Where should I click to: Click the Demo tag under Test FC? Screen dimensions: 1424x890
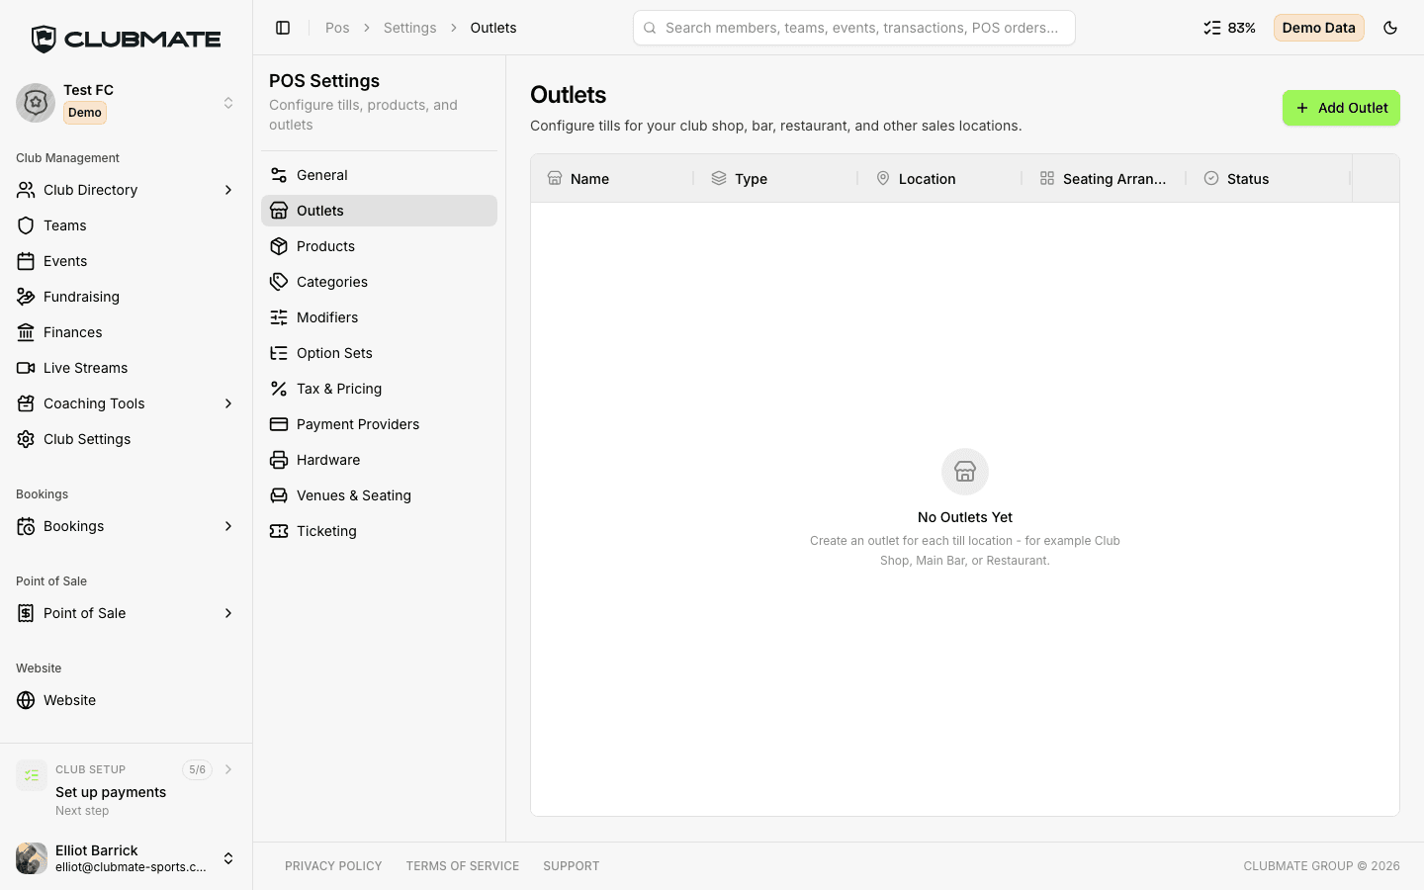(x=85, y=113)
